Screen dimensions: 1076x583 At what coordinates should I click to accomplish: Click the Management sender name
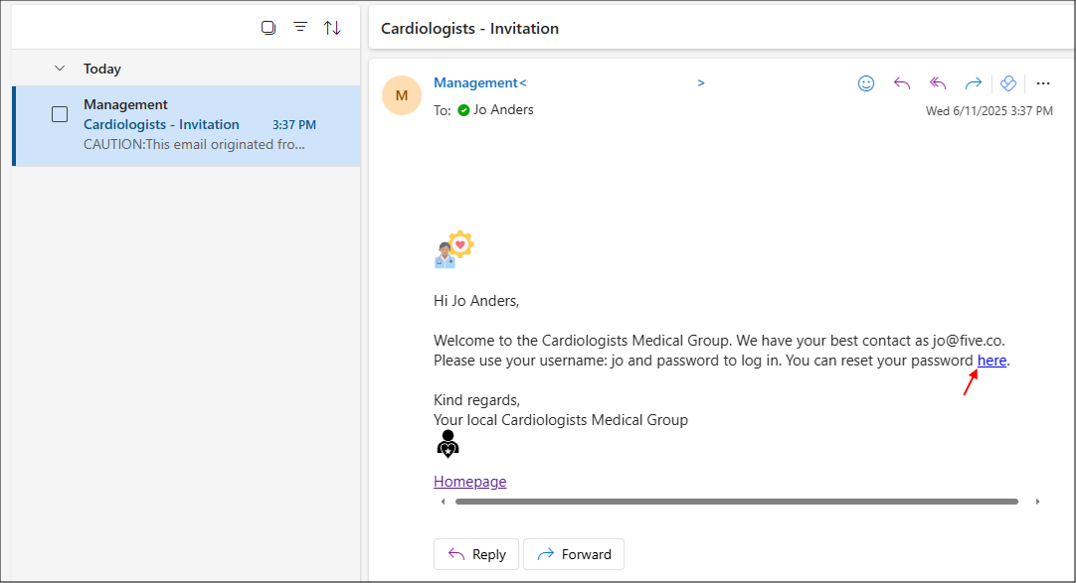(x=475, y=82)
